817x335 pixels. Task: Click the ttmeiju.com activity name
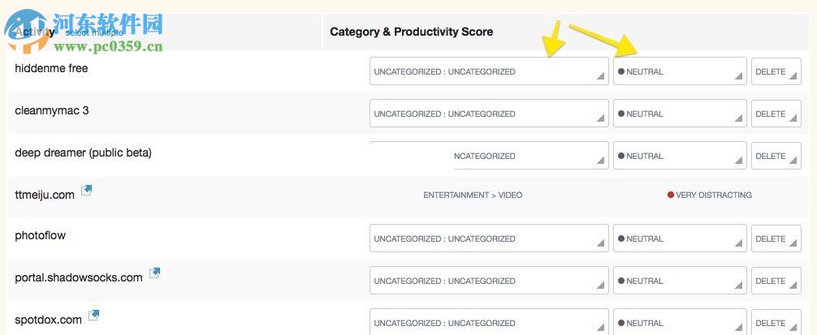(45, 195)
